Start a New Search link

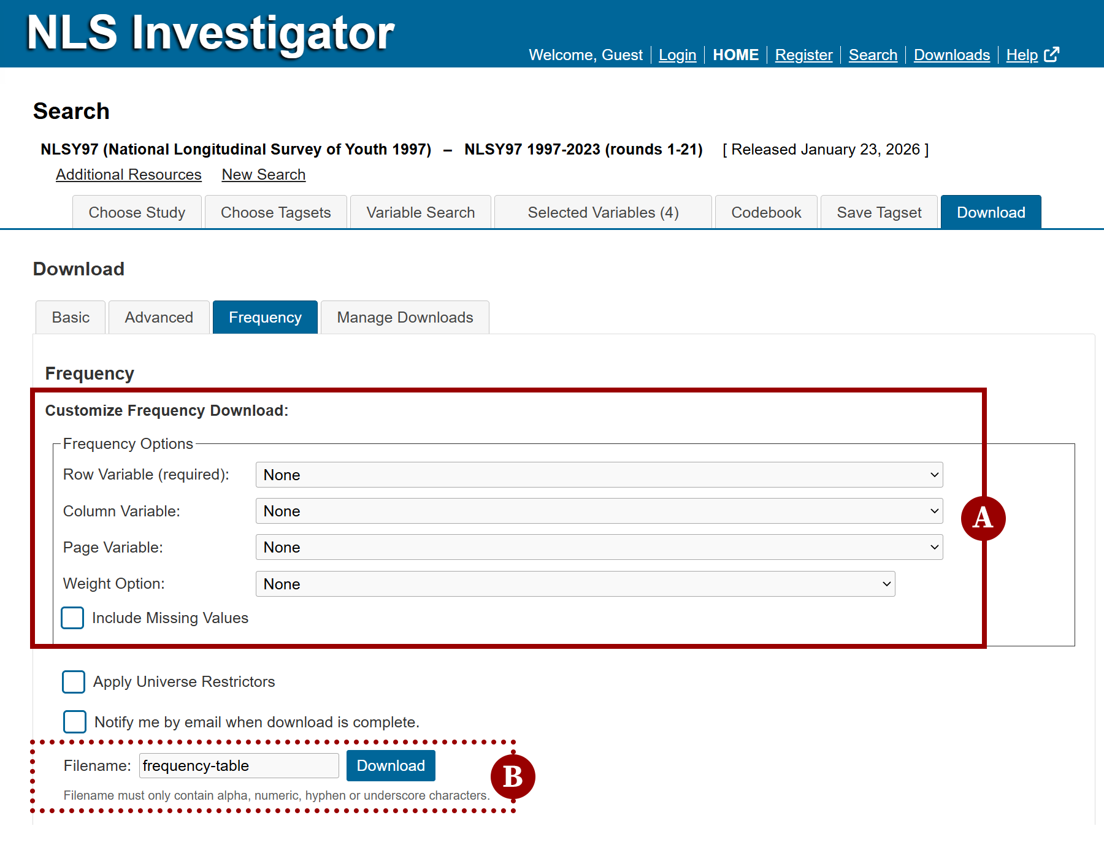264,175
